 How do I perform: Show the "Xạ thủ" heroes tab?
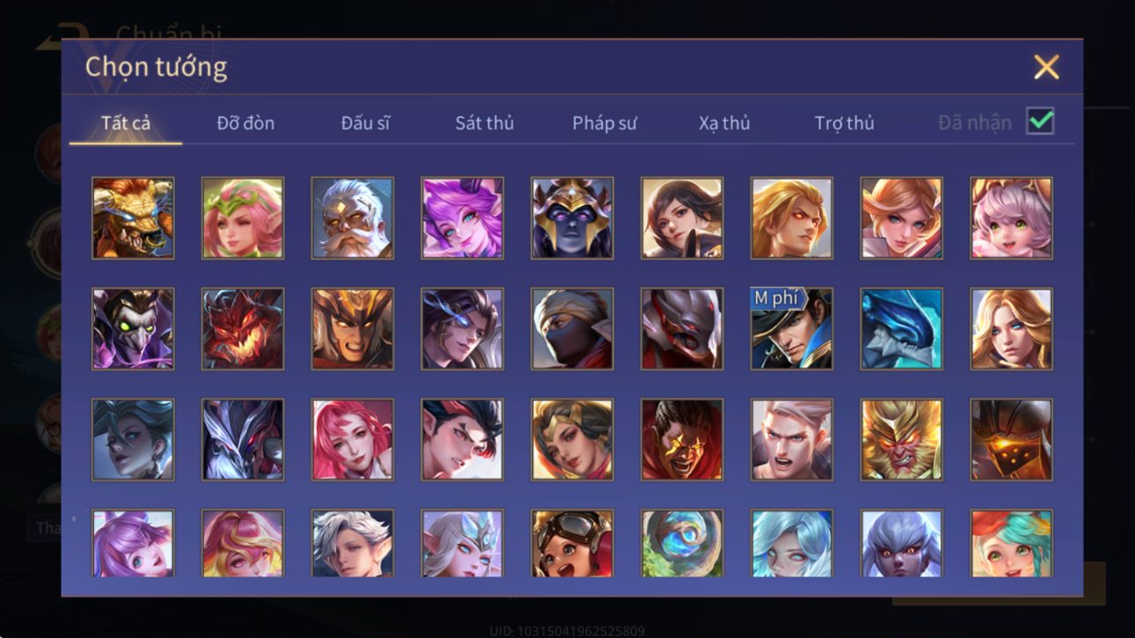(x=724, y=123)
